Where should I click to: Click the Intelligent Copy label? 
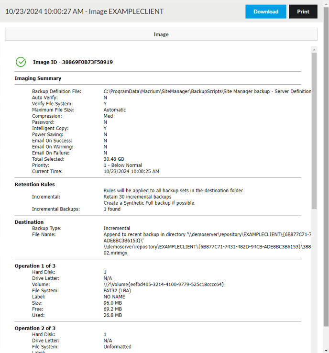[x=50, y=128]
